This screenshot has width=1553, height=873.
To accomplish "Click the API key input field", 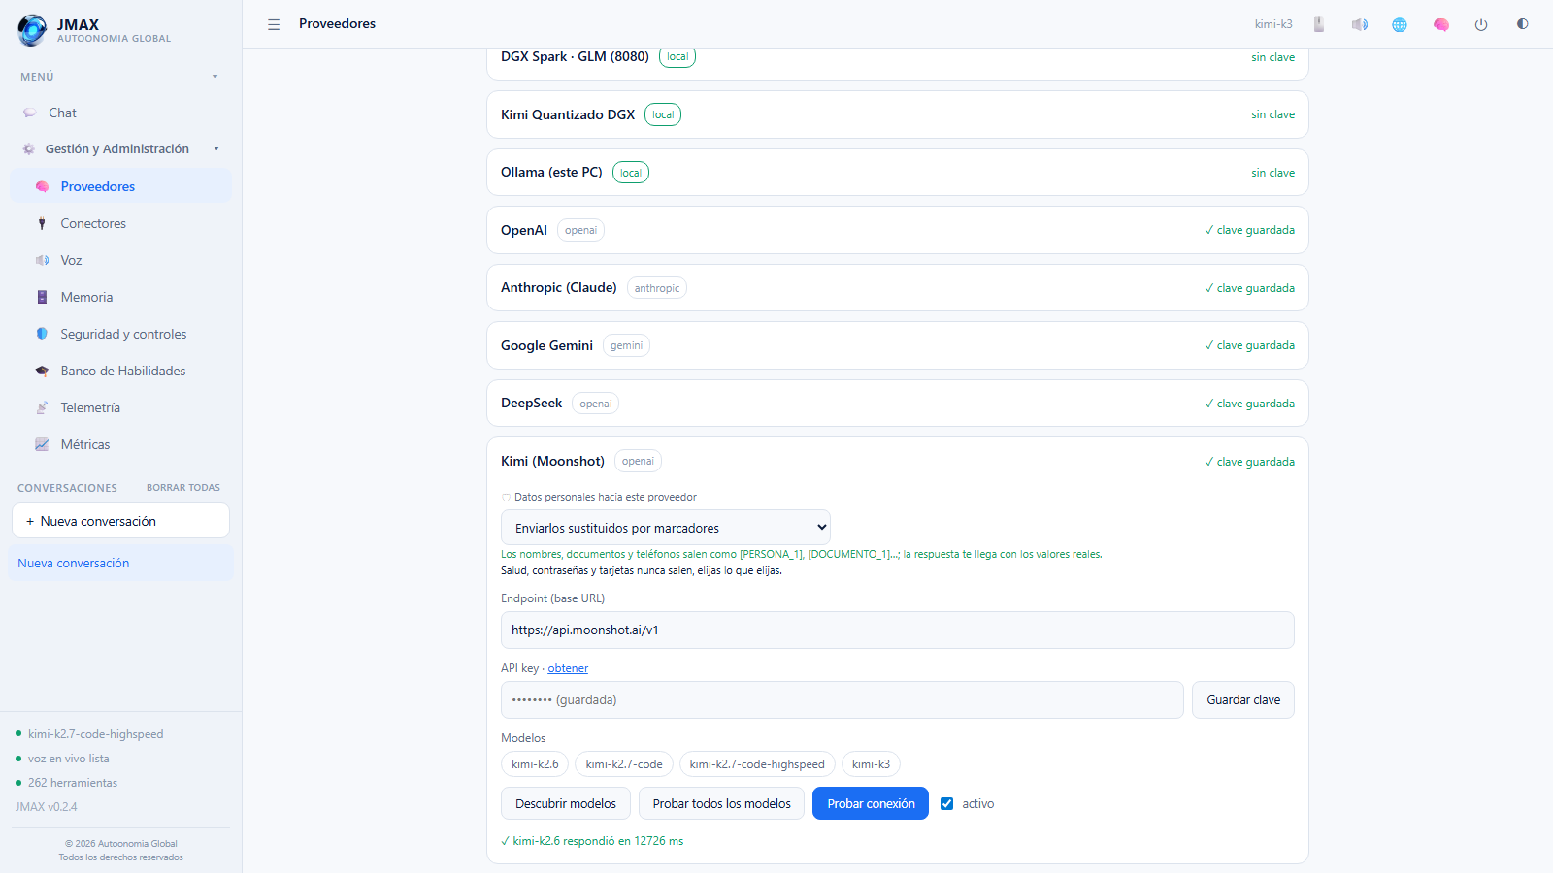I will pos(843,699).
